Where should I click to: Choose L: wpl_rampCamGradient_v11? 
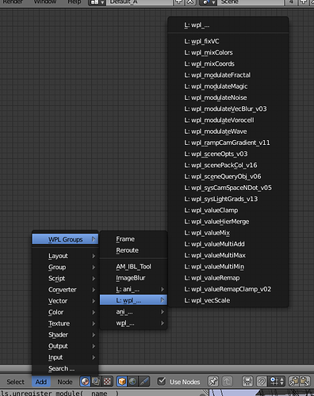(228, 143)
